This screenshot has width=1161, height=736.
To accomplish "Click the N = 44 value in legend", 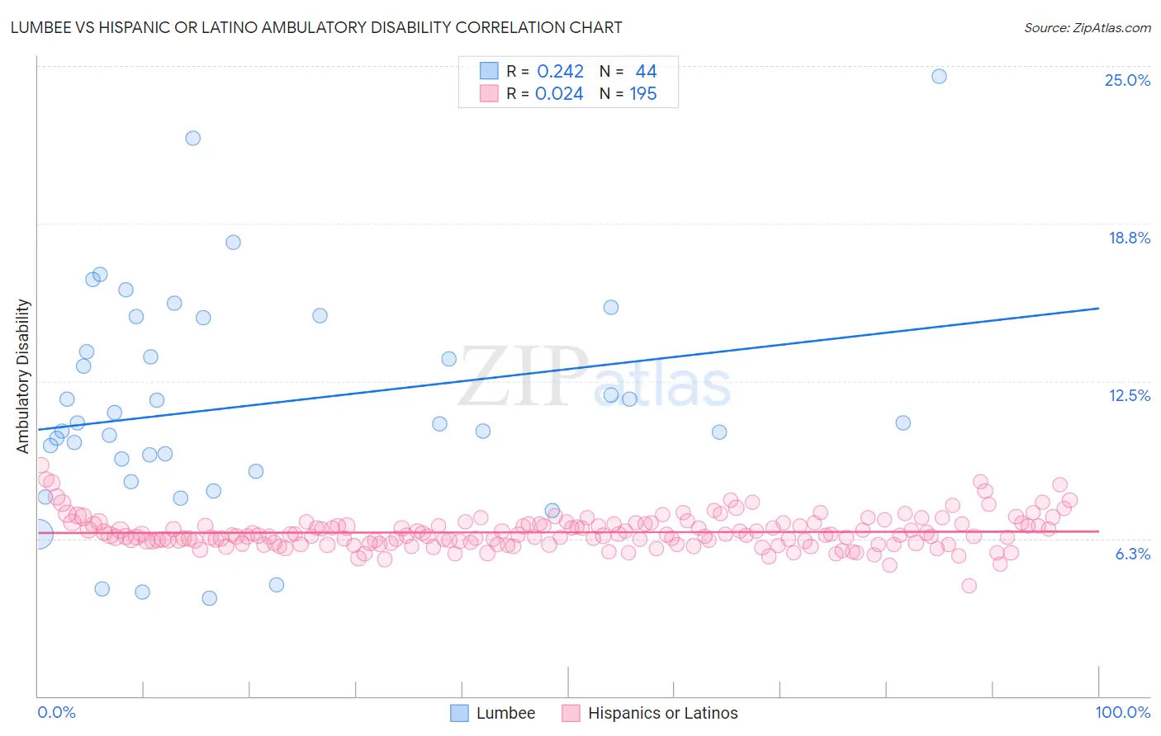I will point(628,71).
